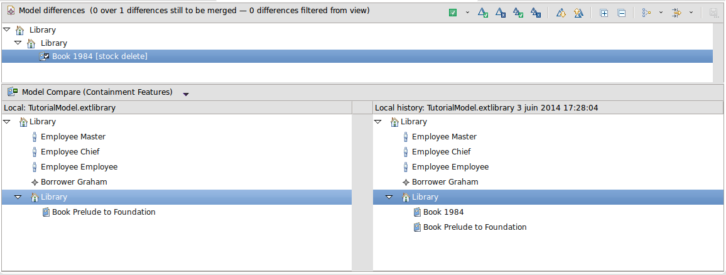This screenshot has height=275, width=726.
Task: Open the Groups dropdown arrow
Action: pyautogui.click(x=661, y=13)
